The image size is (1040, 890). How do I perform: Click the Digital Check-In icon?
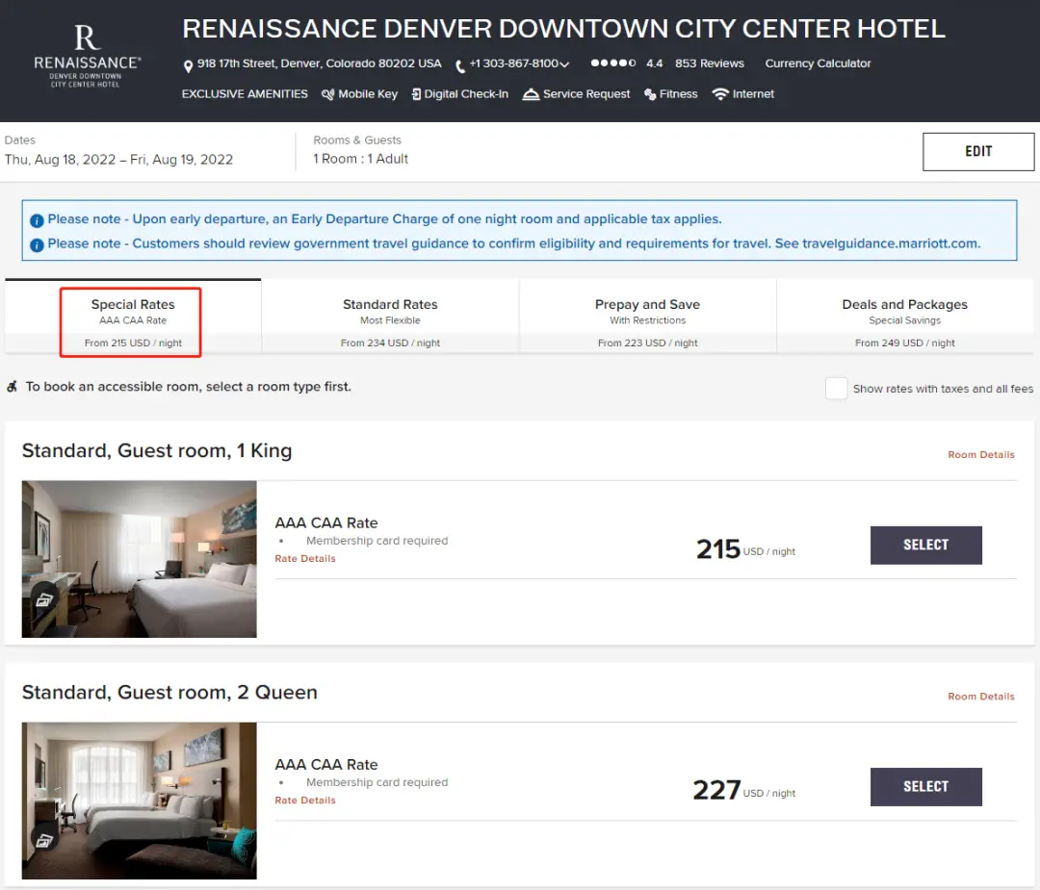(x=416, y=94)
